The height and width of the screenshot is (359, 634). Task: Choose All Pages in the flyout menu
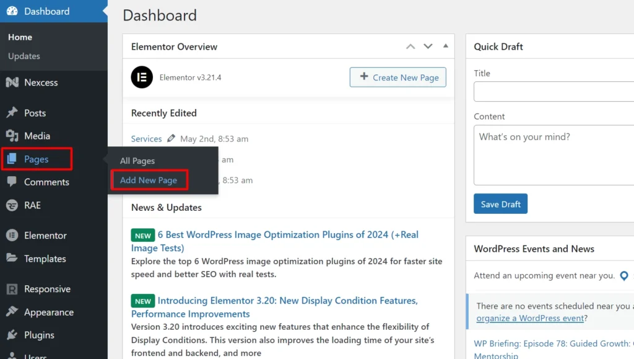click(137, 161)
